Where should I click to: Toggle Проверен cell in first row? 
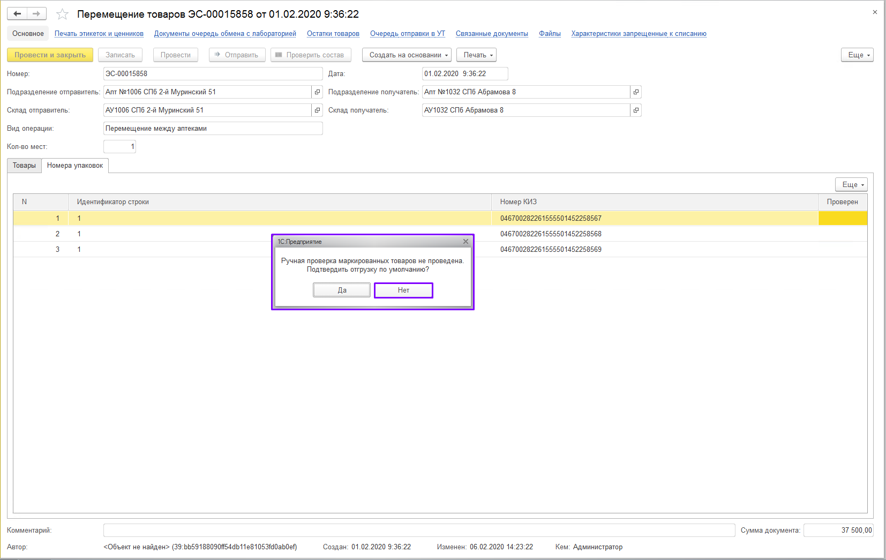pyautogui.click(x=842, y=218)
